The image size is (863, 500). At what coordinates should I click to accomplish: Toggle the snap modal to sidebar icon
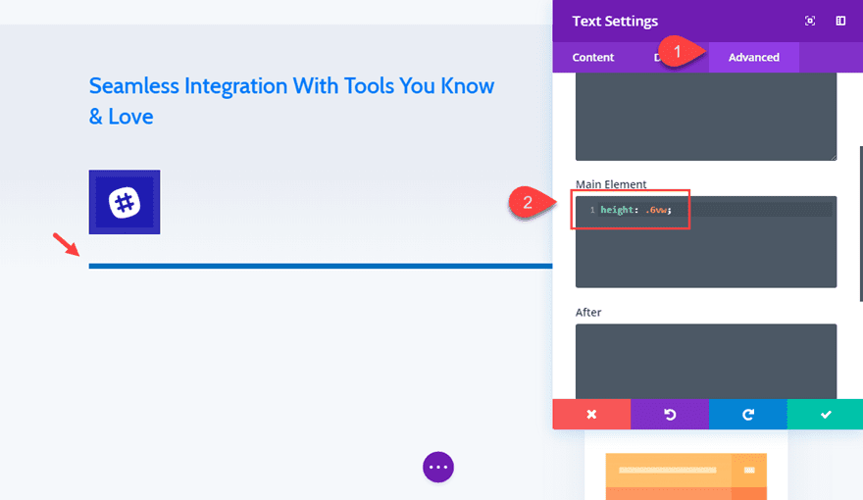click(x=840, y=21)
